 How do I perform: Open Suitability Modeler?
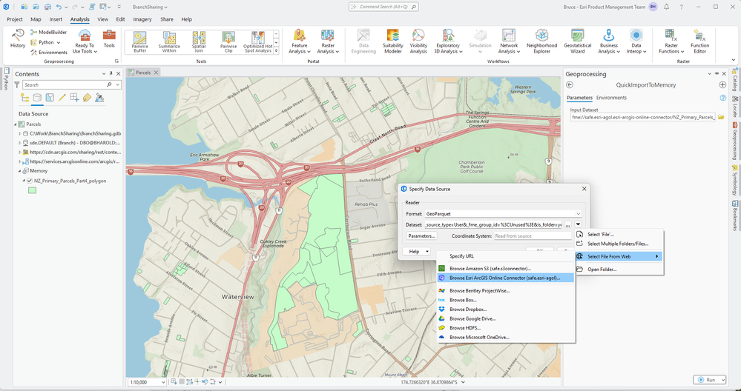(392, 41)
